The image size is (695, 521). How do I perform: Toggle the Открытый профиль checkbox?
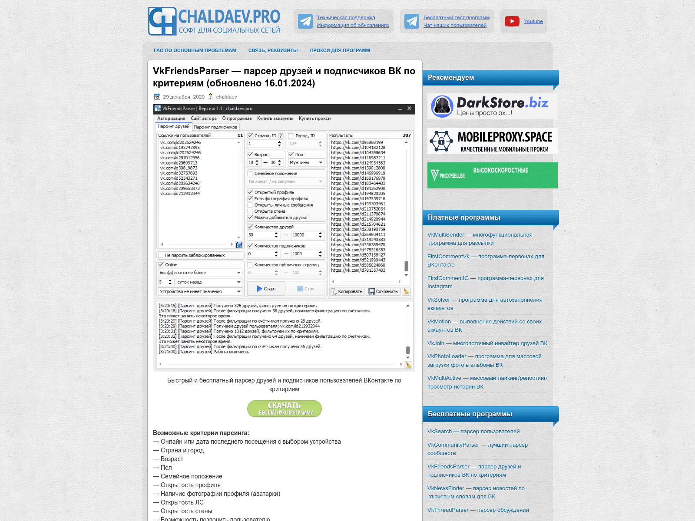coord(250,192)
